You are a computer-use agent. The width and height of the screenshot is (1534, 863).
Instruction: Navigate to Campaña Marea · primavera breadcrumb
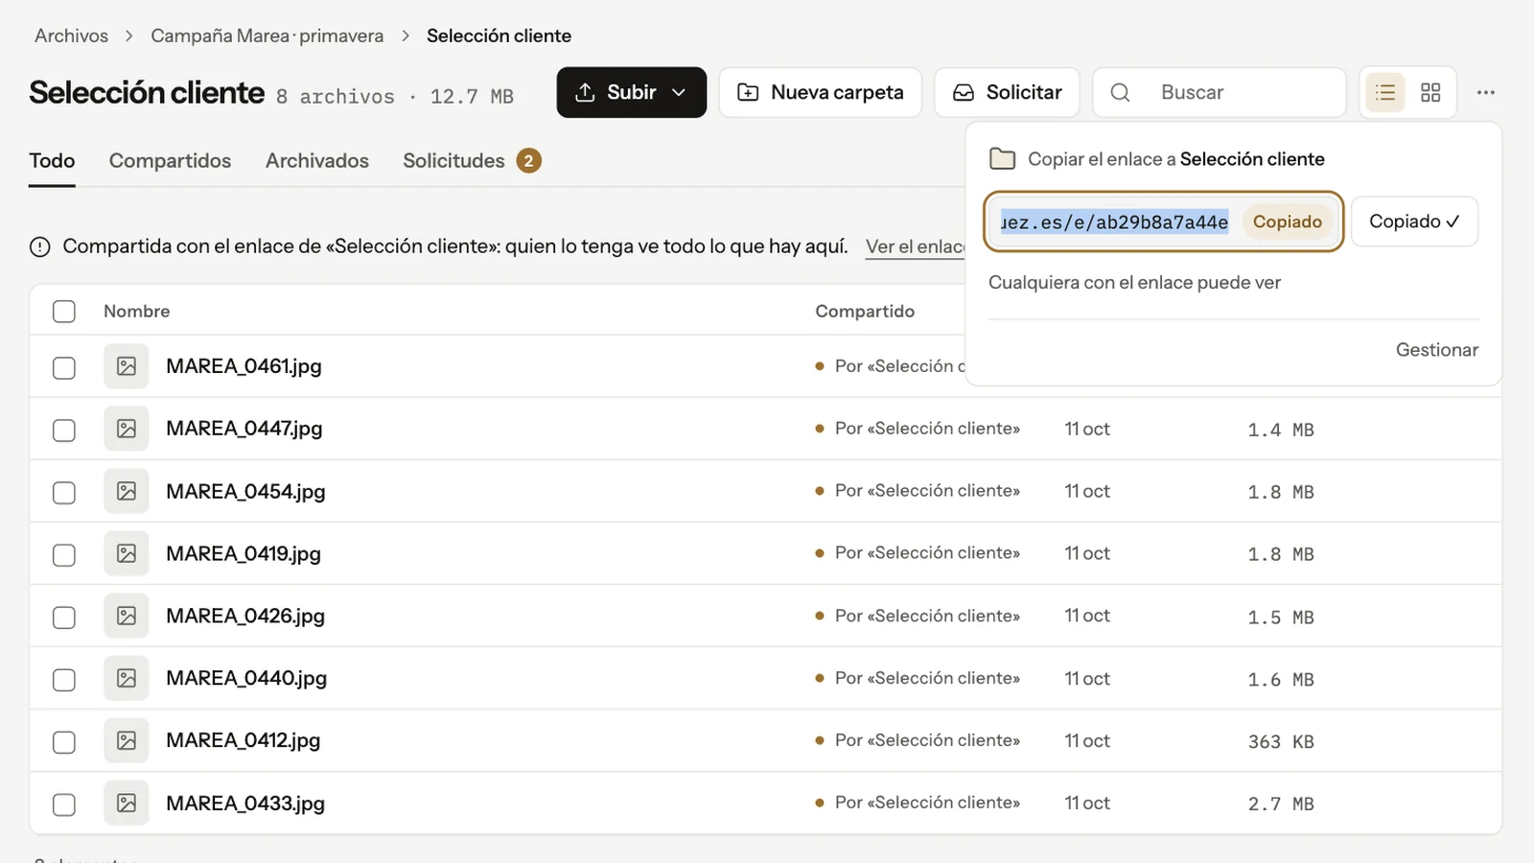tap(267, 35)
